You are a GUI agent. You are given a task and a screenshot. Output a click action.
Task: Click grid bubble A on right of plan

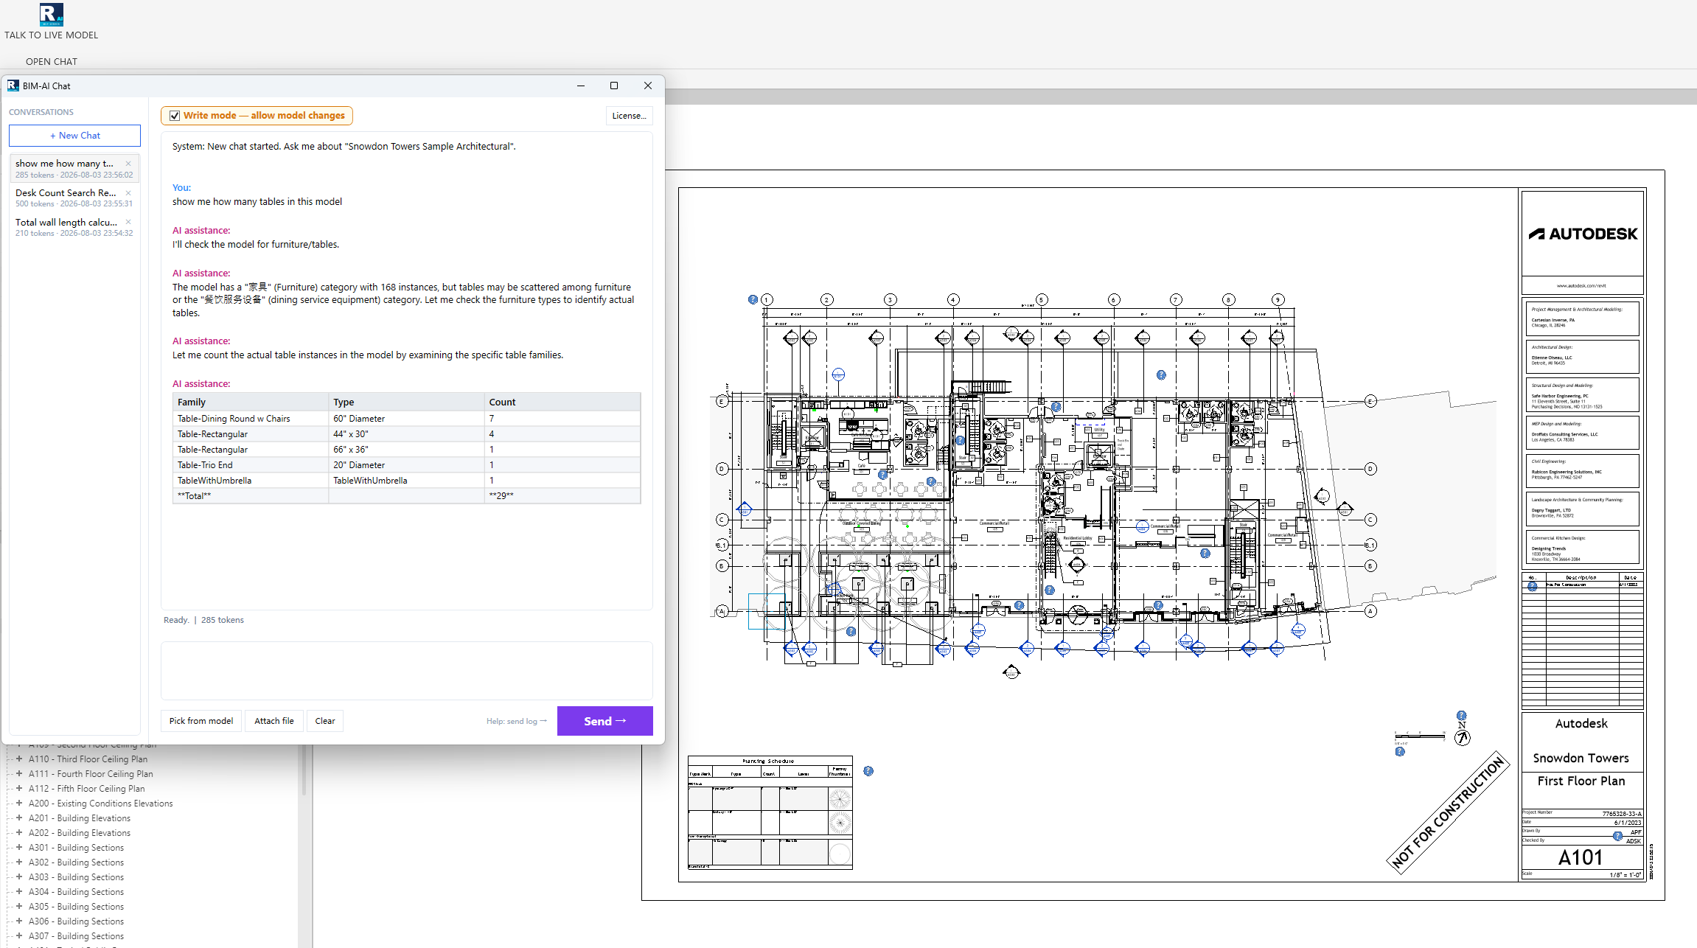1370,610
